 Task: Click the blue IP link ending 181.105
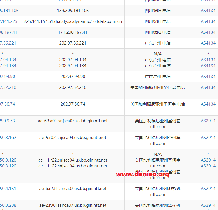point(9,11)
